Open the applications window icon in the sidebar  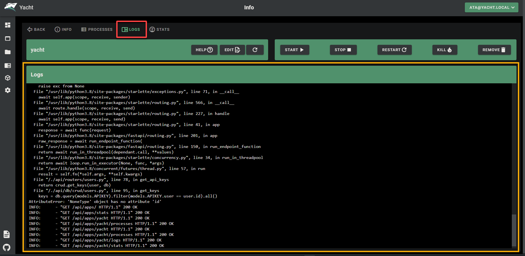click(8, 38)
